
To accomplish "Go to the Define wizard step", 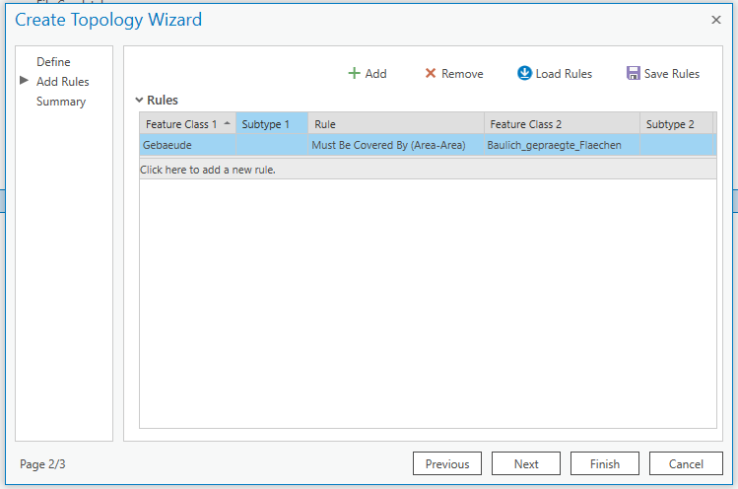I will click(53, 62).
